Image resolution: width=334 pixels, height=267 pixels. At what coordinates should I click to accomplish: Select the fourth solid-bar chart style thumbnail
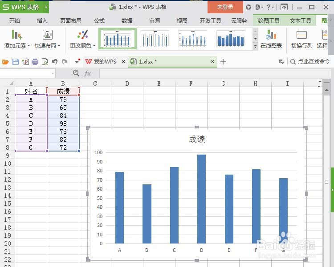(x=231, y=39)
